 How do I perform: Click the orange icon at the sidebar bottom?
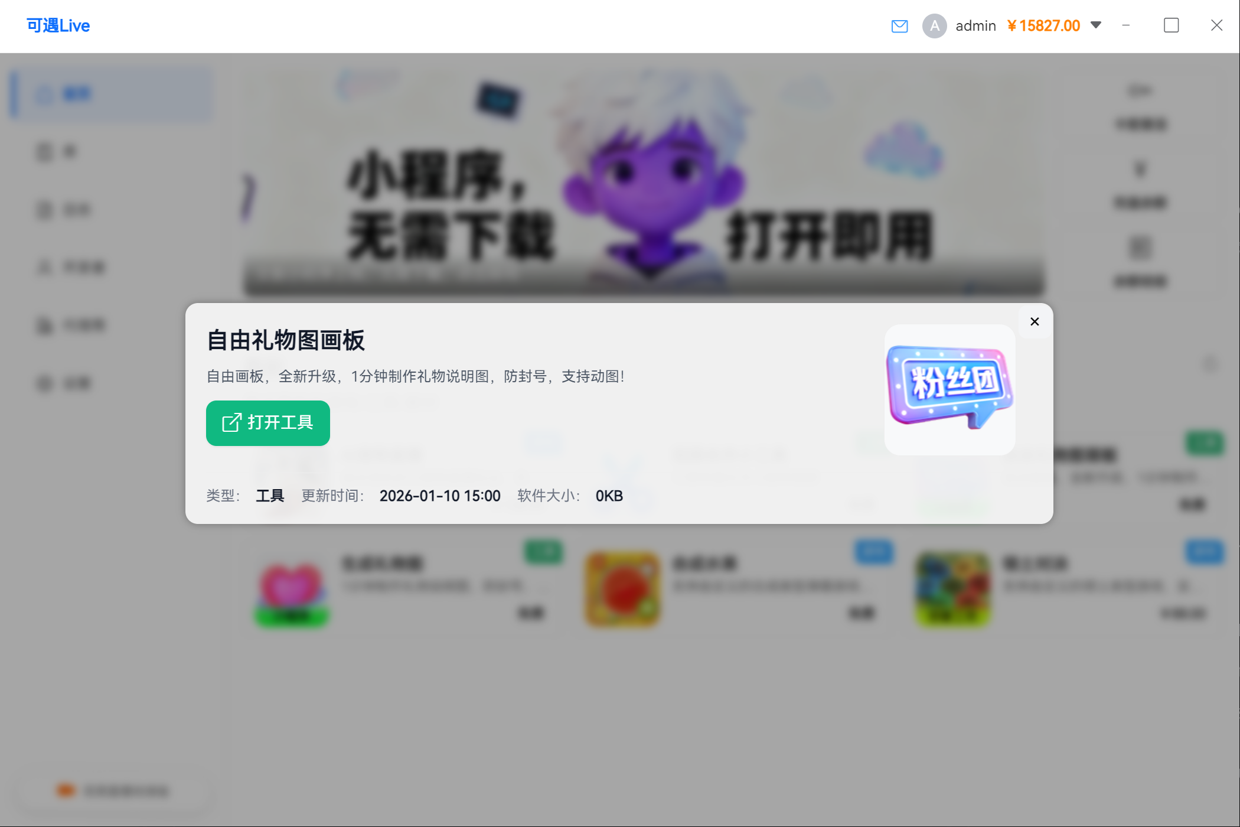66,790
